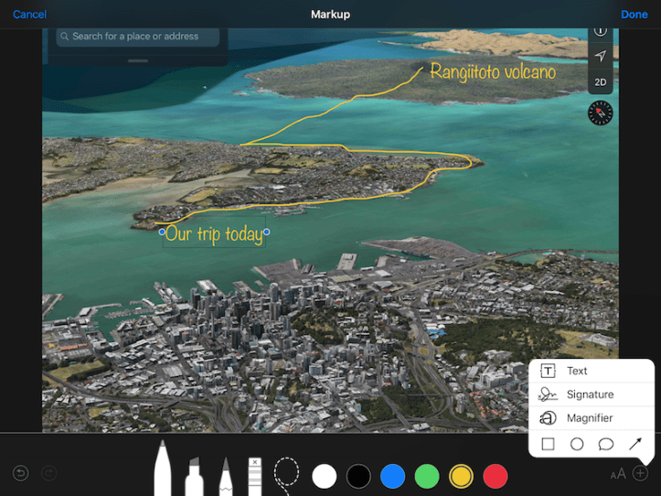Open text style AA options
Viewport: 661px width, 496px height.
(x=618, y=473)
